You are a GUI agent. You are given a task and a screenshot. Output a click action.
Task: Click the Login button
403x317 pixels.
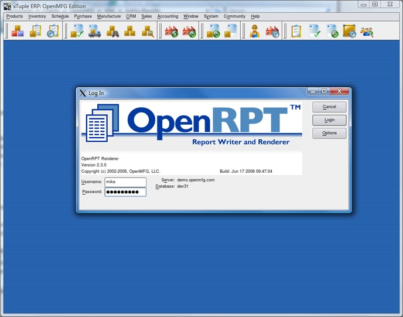329,120
